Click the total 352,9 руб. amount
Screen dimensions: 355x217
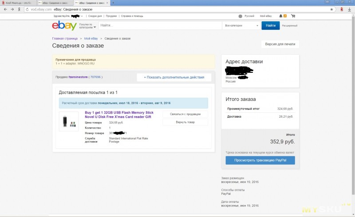282,142
